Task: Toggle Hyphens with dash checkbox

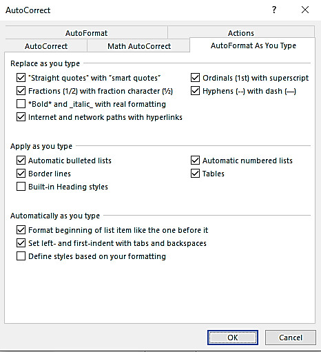Action: point(195,91)
